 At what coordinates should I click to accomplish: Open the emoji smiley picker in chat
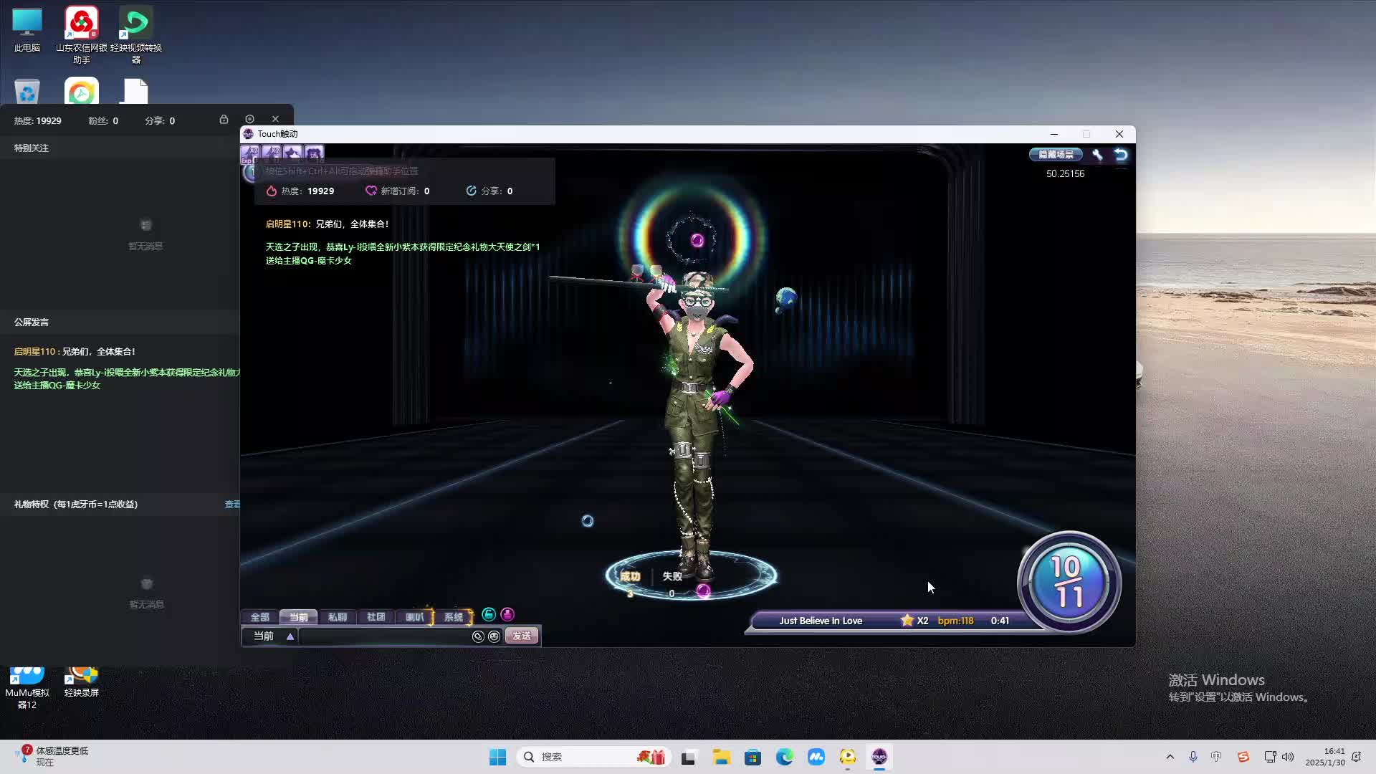click(494, 636)
